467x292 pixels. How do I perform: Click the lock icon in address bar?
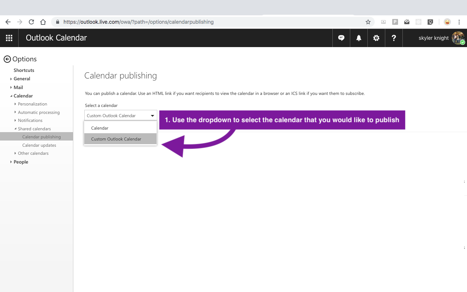(58, 22)
